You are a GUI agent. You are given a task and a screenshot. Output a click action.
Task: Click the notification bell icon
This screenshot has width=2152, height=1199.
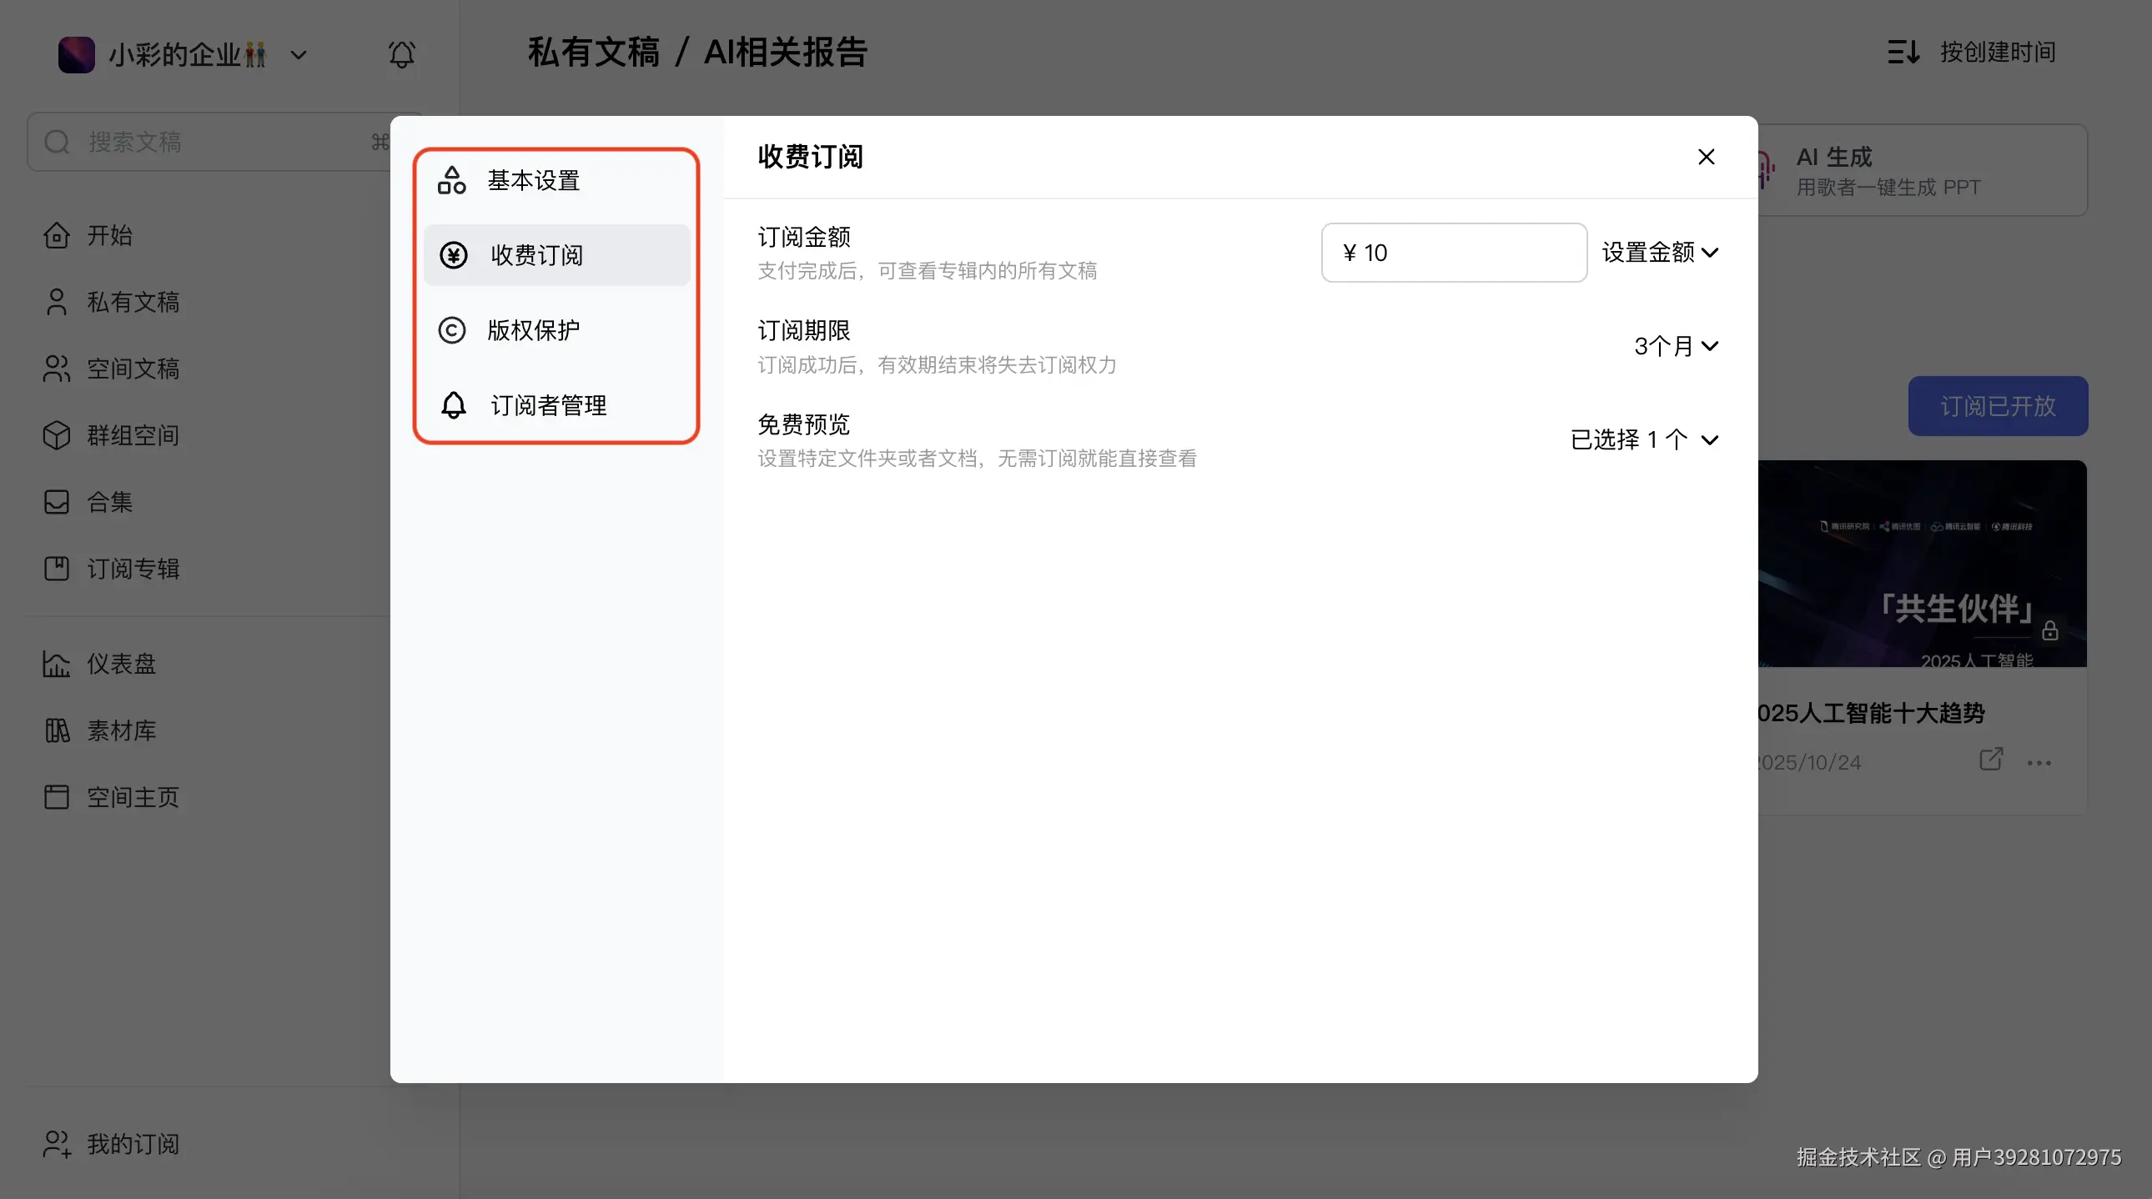point(402,55)
